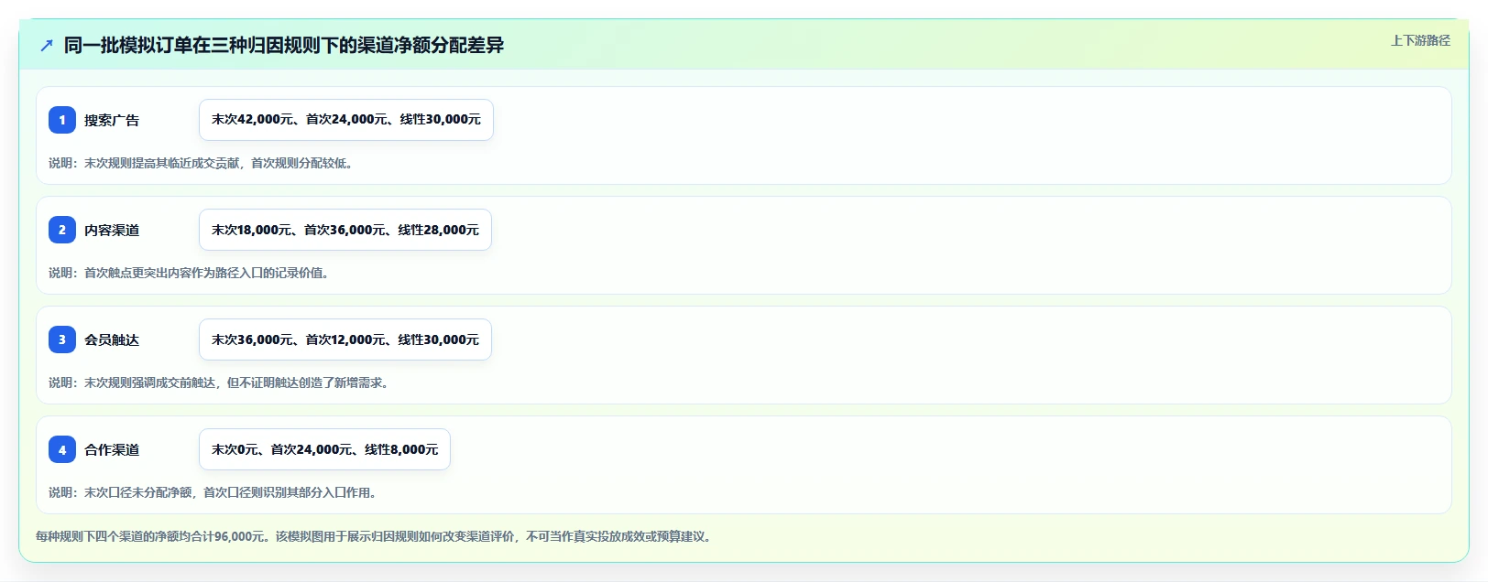The width and height of the screenshot is (1488, 582).
Task: Click the value box 末次18,000元、首次36,000元、线性28,000元
Action: [345, 230]
